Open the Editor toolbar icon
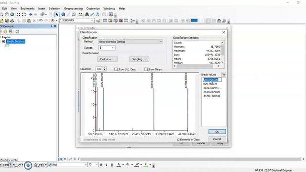Viewport: 306px width, 172px height. (98, 21)
